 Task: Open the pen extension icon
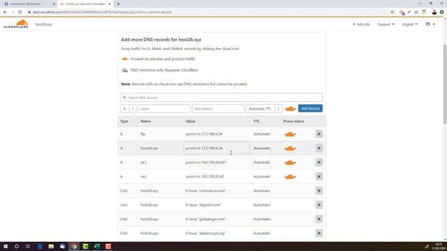click(409, 13)
